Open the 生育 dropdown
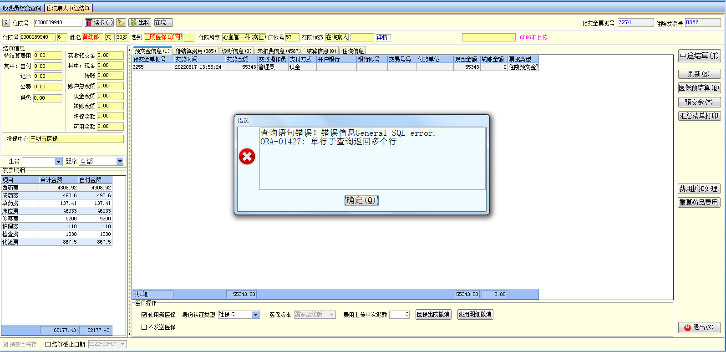 (x=58, y=162)
